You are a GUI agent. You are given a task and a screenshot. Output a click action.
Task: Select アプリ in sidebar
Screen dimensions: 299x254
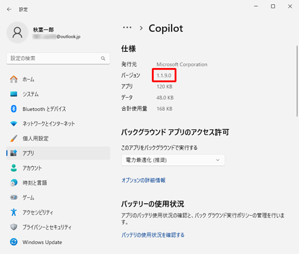pos(58,153)
